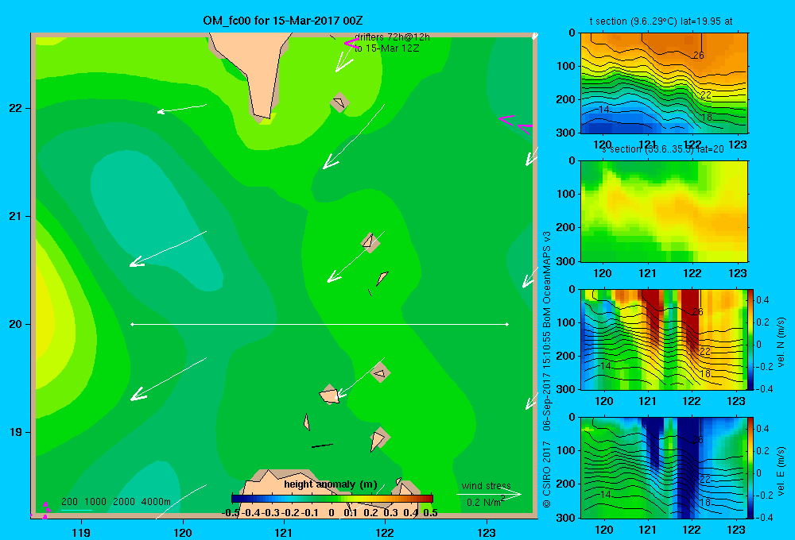Click longitude label 123 on the map axis
Viewport: 795px width, 540px height.
(x=487, y=532)
